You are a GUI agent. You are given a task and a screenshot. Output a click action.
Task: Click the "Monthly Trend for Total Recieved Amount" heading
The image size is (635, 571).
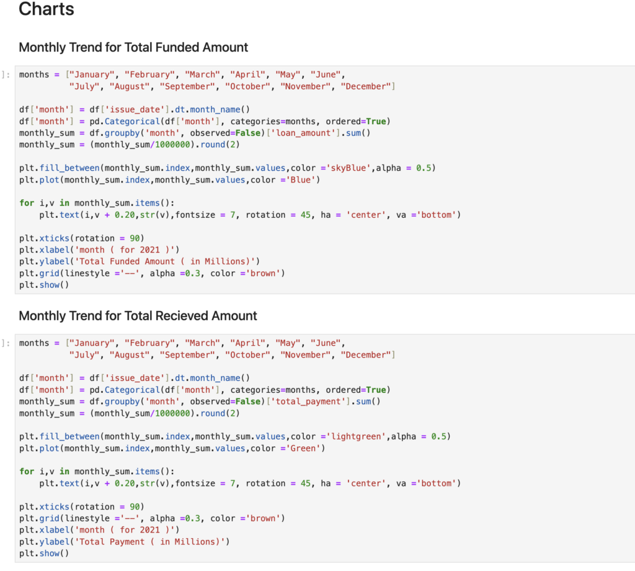point(138,315)
